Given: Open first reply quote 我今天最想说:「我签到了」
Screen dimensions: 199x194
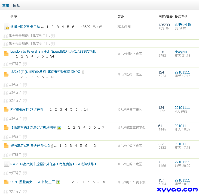Looking at the screenshot, I should (x=29, y=36).
